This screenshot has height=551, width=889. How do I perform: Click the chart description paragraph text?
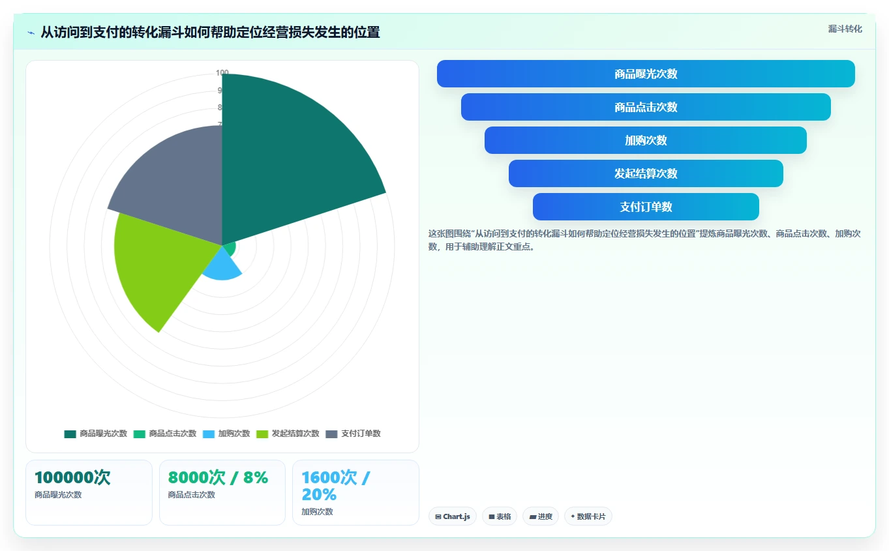[644, 240]
